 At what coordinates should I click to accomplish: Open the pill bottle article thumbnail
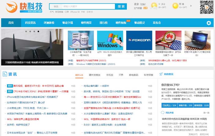coord(81,40)
